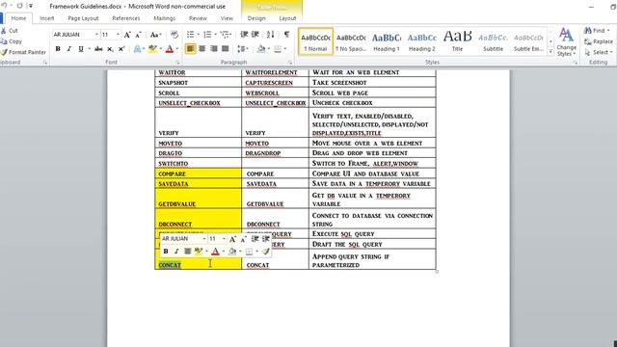Click ribbon Decrease Indent icon
The width and height of the screenshot is (617, 347).
[x=244, y=35]
